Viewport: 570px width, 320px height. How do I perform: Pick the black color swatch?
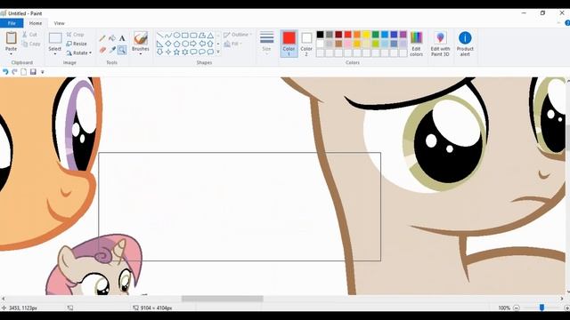pos(320,35)
